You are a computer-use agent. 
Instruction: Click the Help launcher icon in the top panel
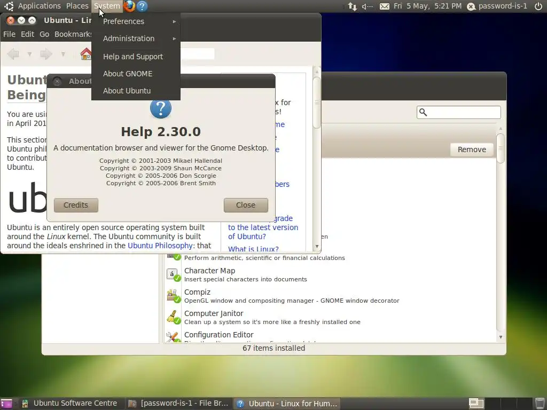[x=142, y=6]
